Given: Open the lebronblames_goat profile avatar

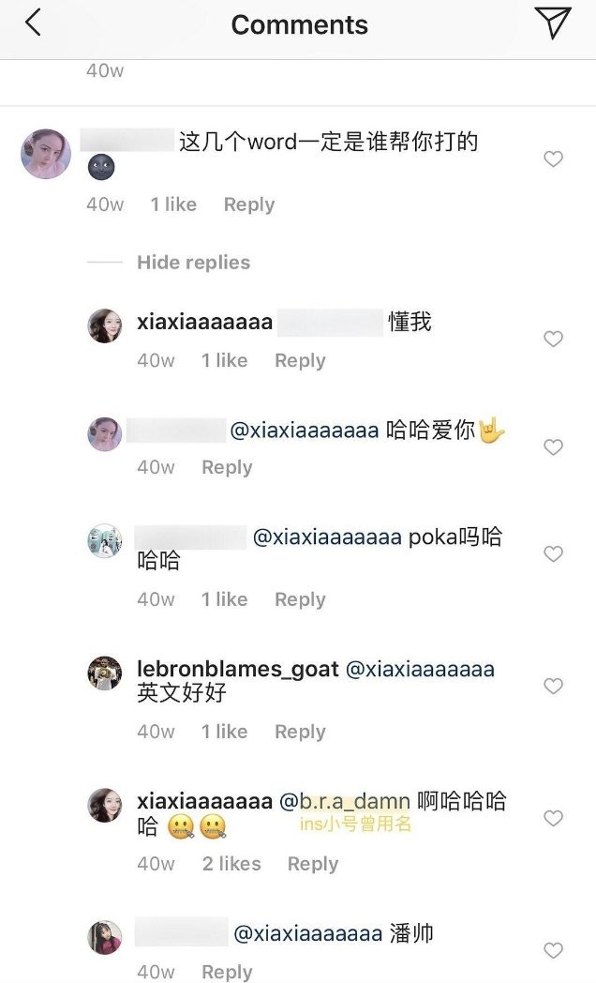Looking at the screenshot, I should (105, 673).
